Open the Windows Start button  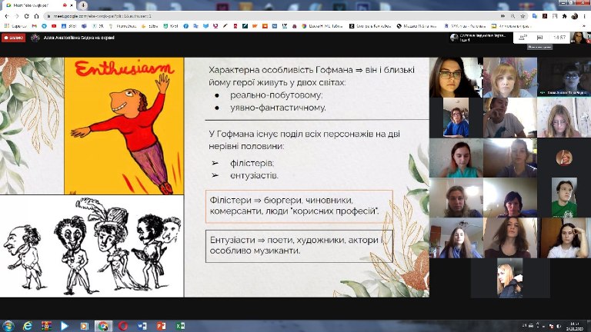(x=8, y=326)
